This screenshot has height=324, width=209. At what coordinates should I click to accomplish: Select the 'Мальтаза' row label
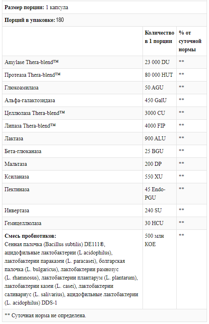(x=16, y=164)
